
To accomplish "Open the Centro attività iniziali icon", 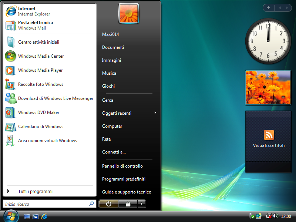I will [11, 42].
